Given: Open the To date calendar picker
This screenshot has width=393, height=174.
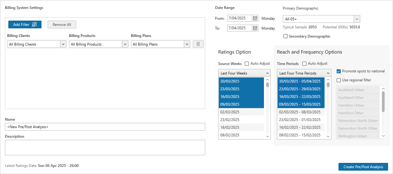Looking at the screenshot, I should [255, 28].
